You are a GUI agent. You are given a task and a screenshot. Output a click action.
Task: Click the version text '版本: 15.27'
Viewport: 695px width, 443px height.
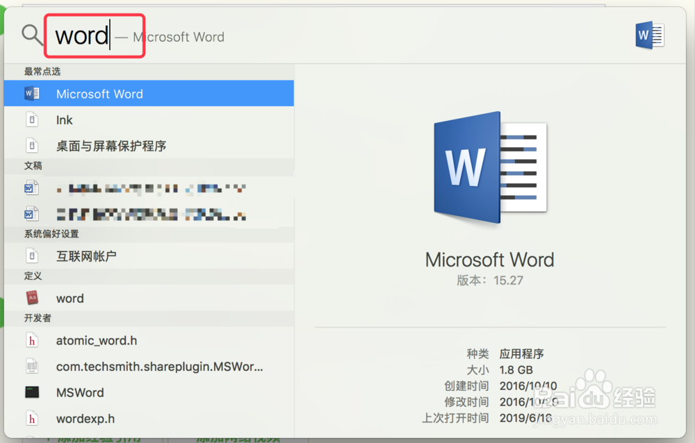click(490, 281)
